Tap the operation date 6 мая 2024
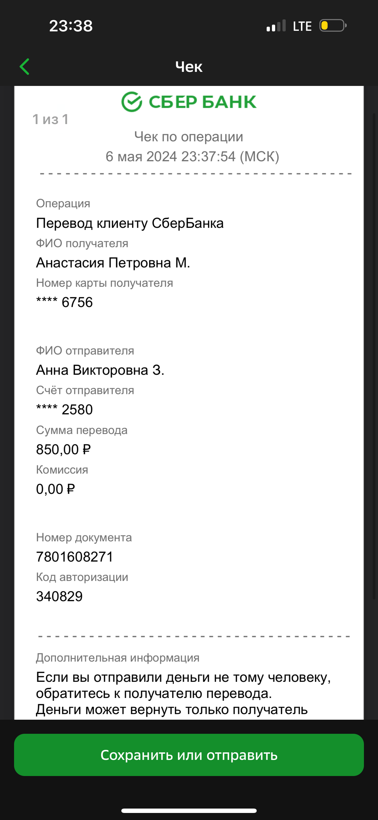 pos(141,157)
